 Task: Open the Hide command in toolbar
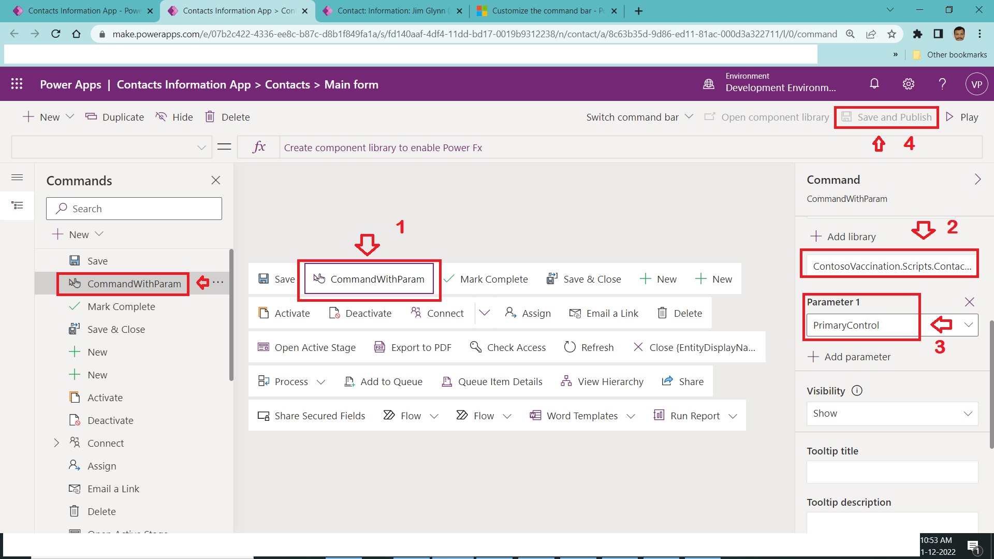tap(174, 117)
